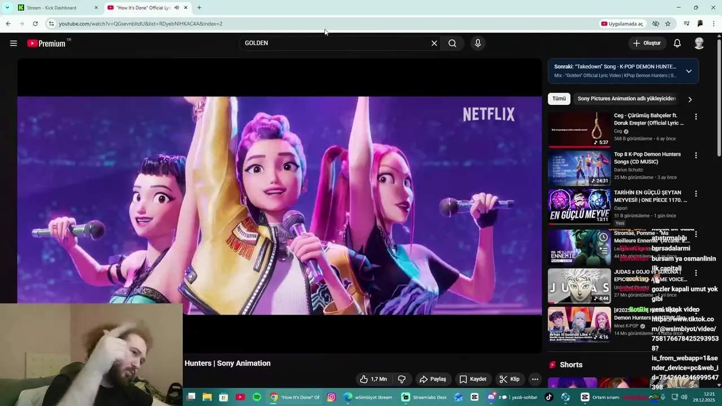
Task: Like the video with 1,7 Mn
Action: click(373, 379)
